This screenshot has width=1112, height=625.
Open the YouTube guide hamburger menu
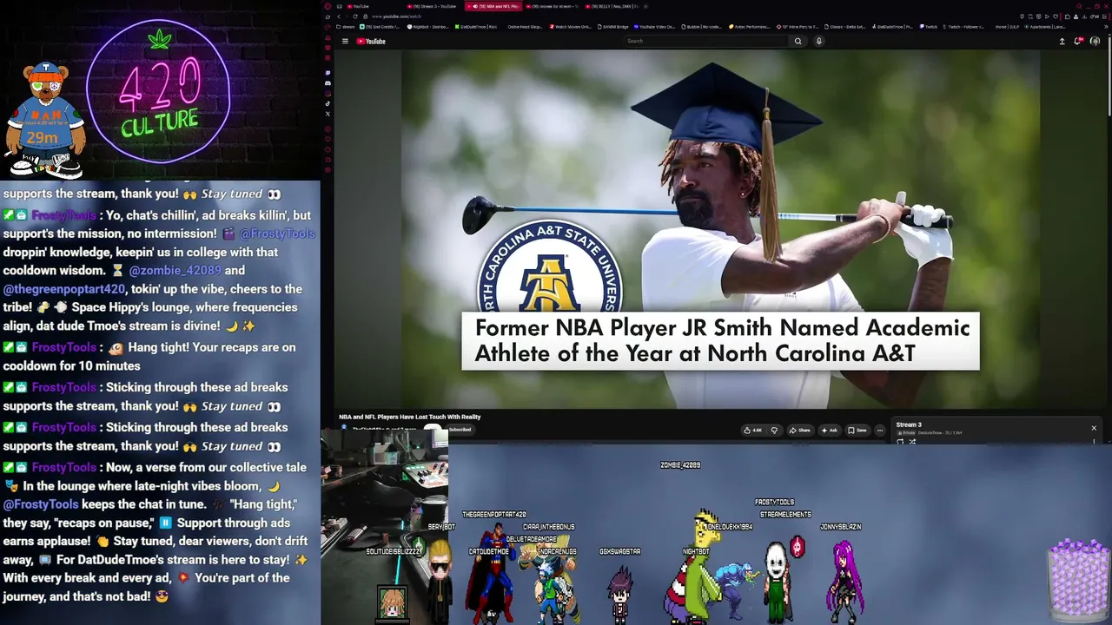(x=345, y=41)
